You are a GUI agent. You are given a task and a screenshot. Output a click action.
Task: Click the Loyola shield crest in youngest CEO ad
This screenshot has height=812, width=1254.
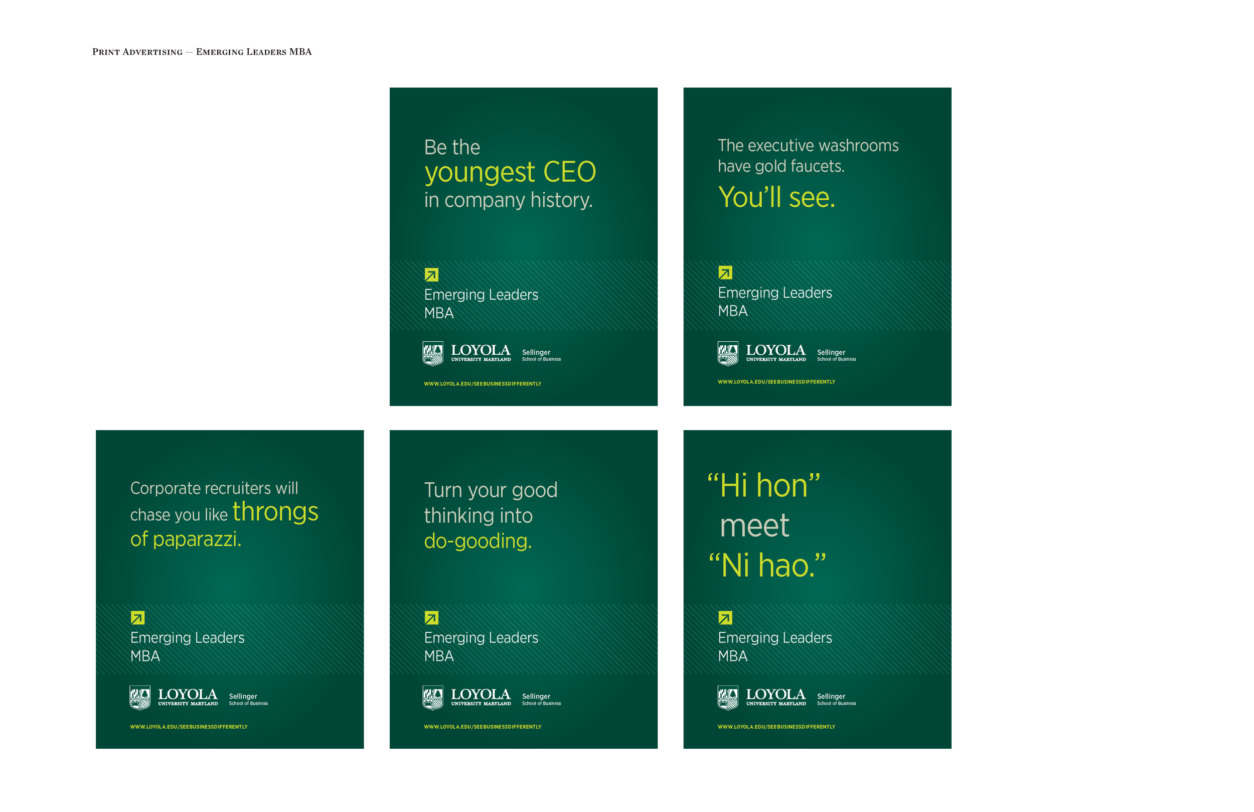click(433, 353)
